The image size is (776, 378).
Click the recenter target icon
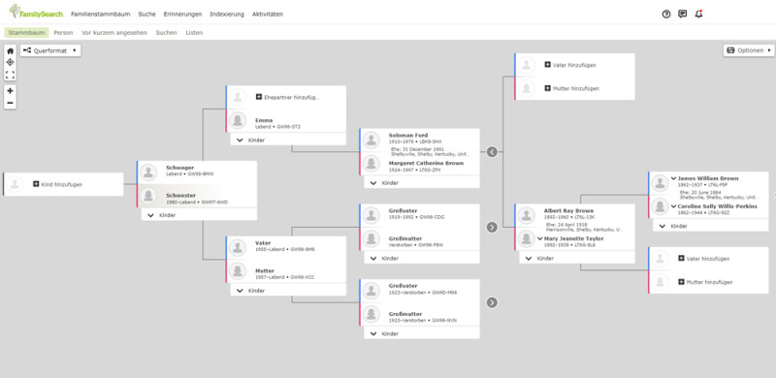[10, 62]
